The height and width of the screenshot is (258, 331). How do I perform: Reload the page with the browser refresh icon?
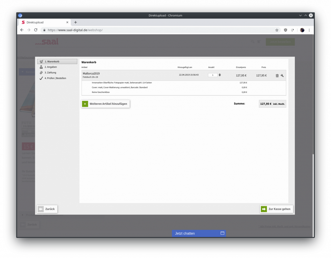pos(36,30)
